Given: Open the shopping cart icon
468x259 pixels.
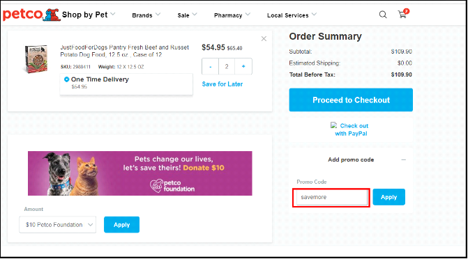Looking at the screenshot, I should (x=403, y=14).
